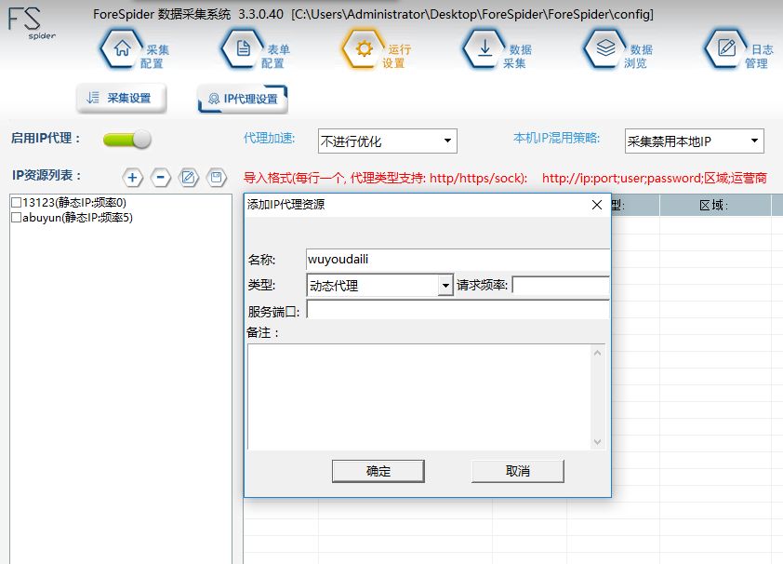The width and height of the screenshot is (783, 564).
Task: Check the 13123 static IP checkbox
Action: 16,202
